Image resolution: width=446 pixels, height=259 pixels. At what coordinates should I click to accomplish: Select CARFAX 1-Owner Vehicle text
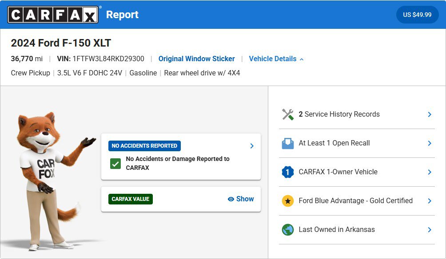pyautogui.click(x=338, y=172)
